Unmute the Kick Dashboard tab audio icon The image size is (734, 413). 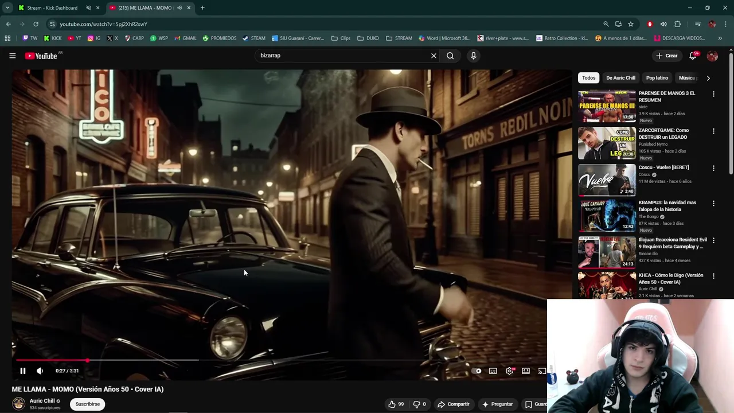(x=88, y=7)
